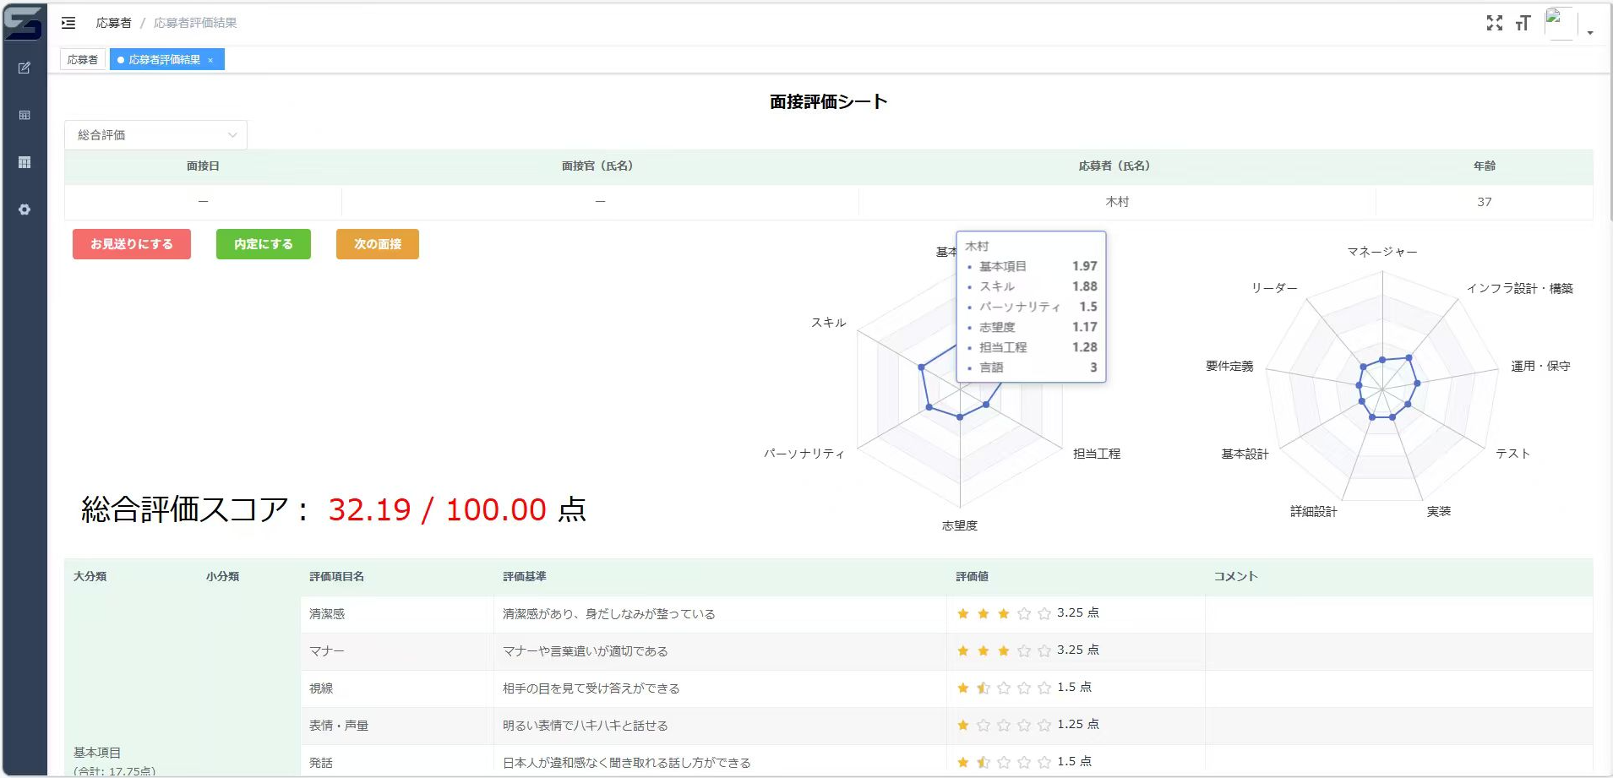The width and height of the screenshot is (1613, 778).
Task: Lower 表情・声量 rating to half star
Action: 958,725
